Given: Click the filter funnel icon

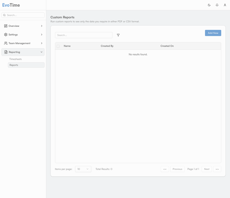Looking at the screenshot, I should (118, 35).
